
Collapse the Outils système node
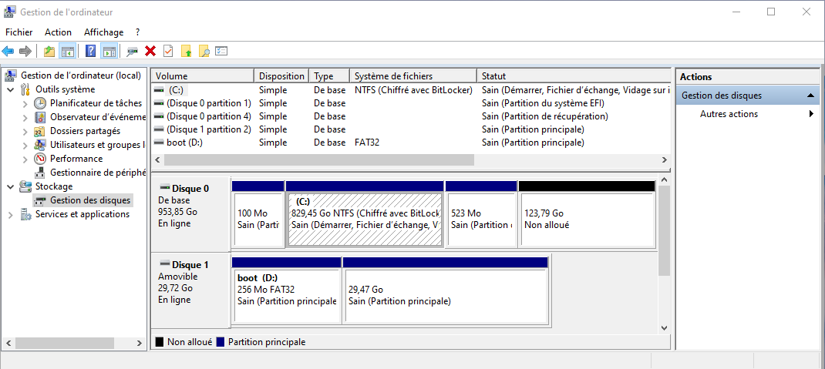point(11,90)
